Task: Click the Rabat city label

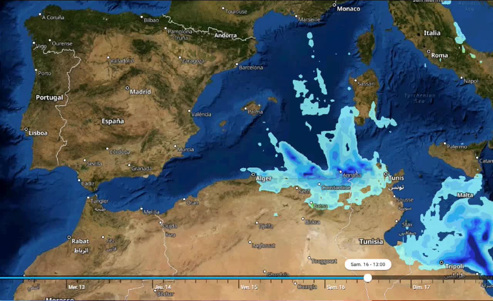Action: (x=80, y=241)
